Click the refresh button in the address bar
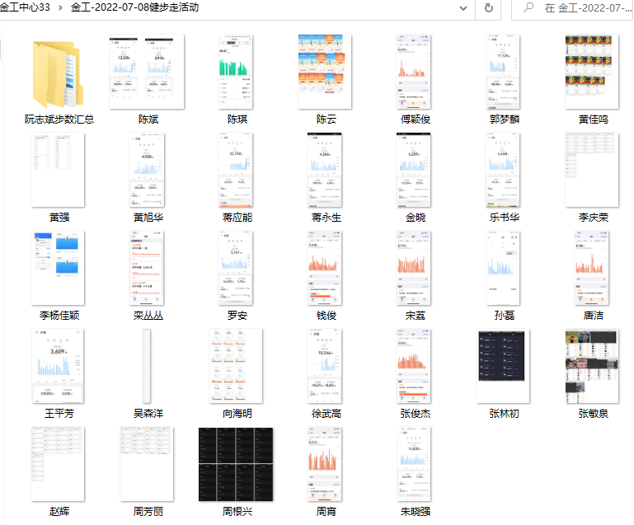 click(488, 7)
